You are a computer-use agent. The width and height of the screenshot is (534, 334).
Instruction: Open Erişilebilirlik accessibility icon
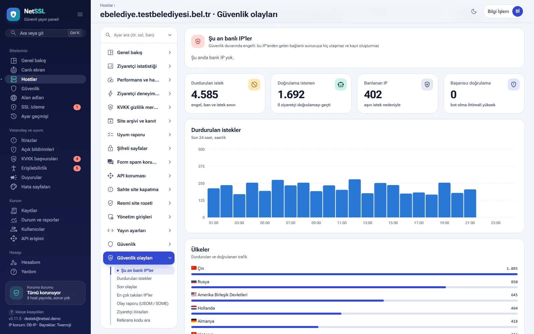coord(14,168)
